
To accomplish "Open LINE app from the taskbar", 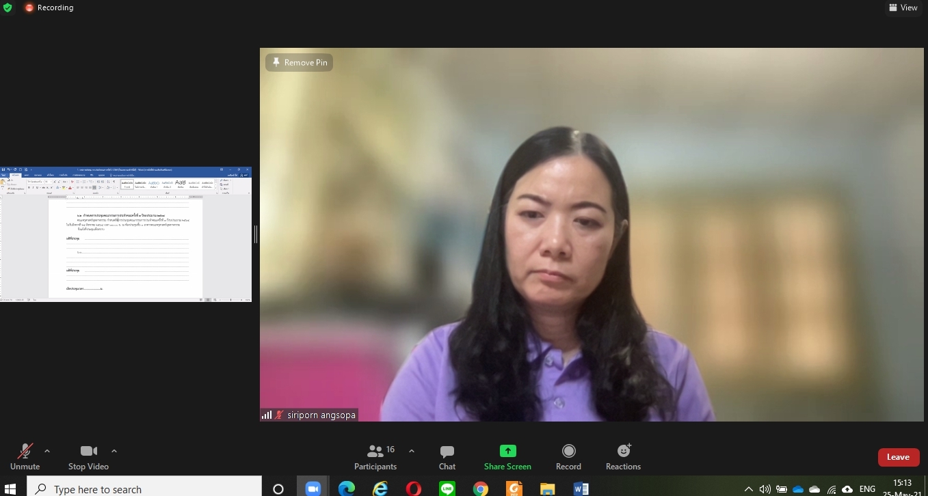I will 447,488.
